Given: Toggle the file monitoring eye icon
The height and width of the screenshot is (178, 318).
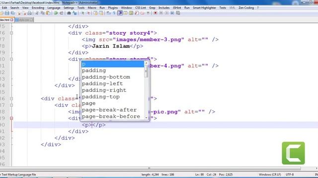Looking at the screenshot, I should [x=148, y=13].
